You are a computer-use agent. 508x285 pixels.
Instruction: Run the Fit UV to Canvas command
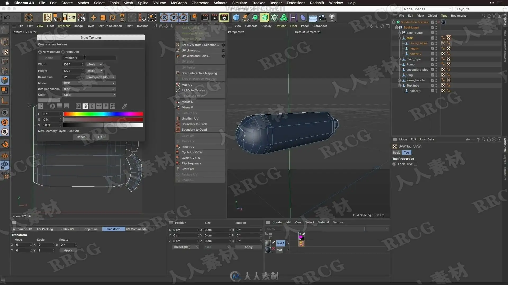(x=193, y=90)
